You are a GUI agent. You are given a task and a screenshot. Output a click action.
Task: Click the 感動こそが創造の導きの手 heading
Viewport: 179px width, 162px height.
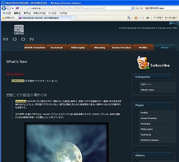click(x=26, y=95)
